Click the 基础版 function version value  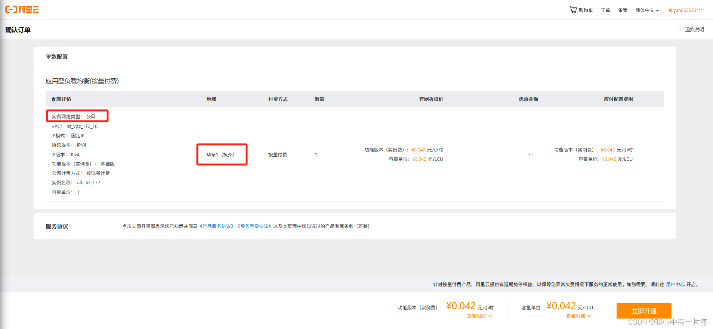[x=108, y=164]
